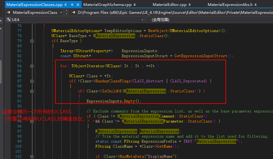Collapse the code block at line 95

32,121
